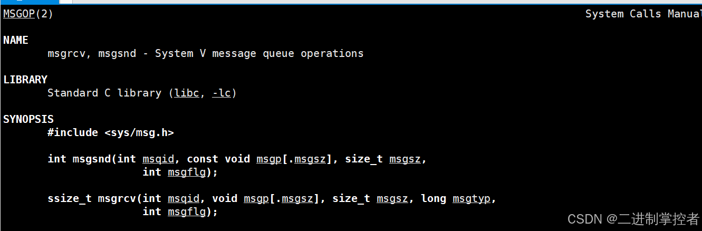Click the MSGOP(2) title in header
Viewport: 702px width, 231px height.
(x=28, y=14)
